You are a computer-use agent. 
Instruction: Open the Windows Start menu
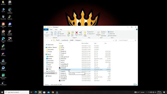[2, 92]
